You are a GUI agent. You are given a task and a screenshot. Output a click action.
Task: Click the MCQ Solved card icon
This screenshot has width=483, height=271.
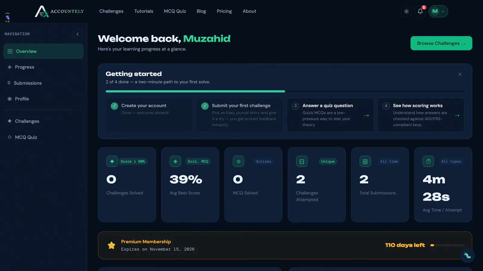(x=238, y=161)
